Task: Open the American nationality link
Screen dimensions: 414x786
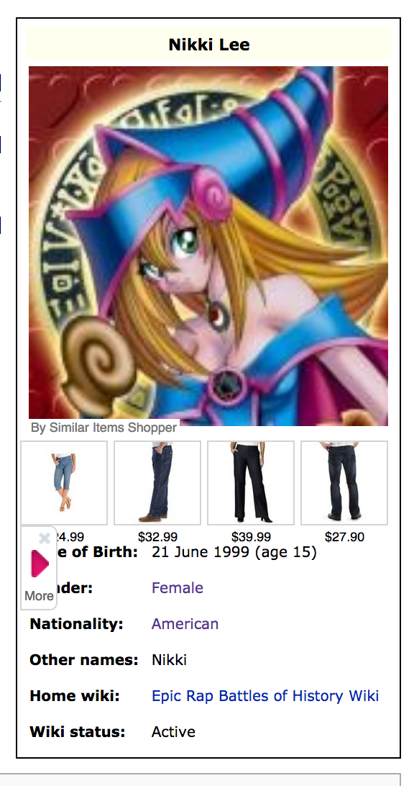Action: coord(185,623)
